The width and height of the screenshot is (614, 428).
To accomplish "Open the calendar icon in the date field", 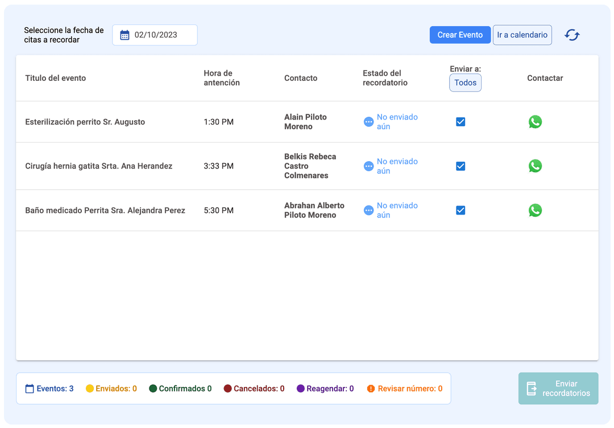I will (x=125, y=35).
